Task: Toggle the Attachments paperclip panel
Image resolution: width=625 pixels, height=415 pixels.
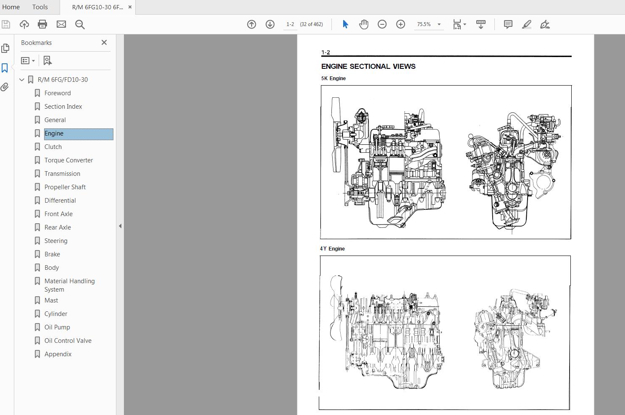Action: (x=5, y=87)
